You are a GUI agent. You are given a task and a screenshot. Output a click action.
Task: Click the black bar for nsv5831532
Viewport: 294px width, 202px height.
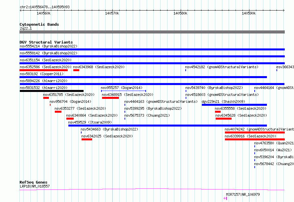52,91
